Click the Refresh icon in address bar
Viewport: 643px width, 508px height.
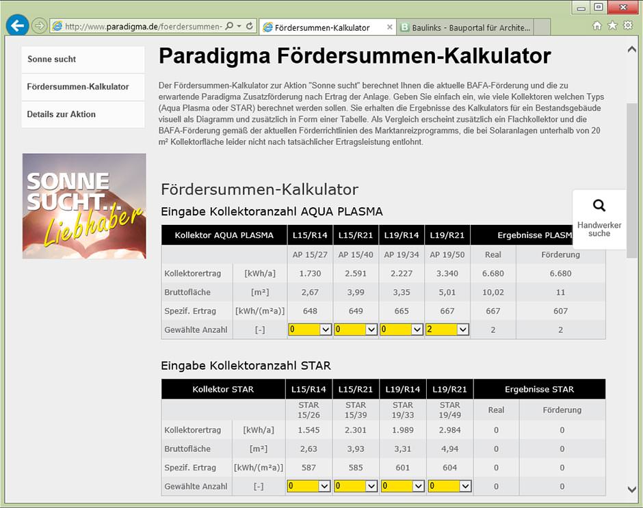(x=249, y=26)
